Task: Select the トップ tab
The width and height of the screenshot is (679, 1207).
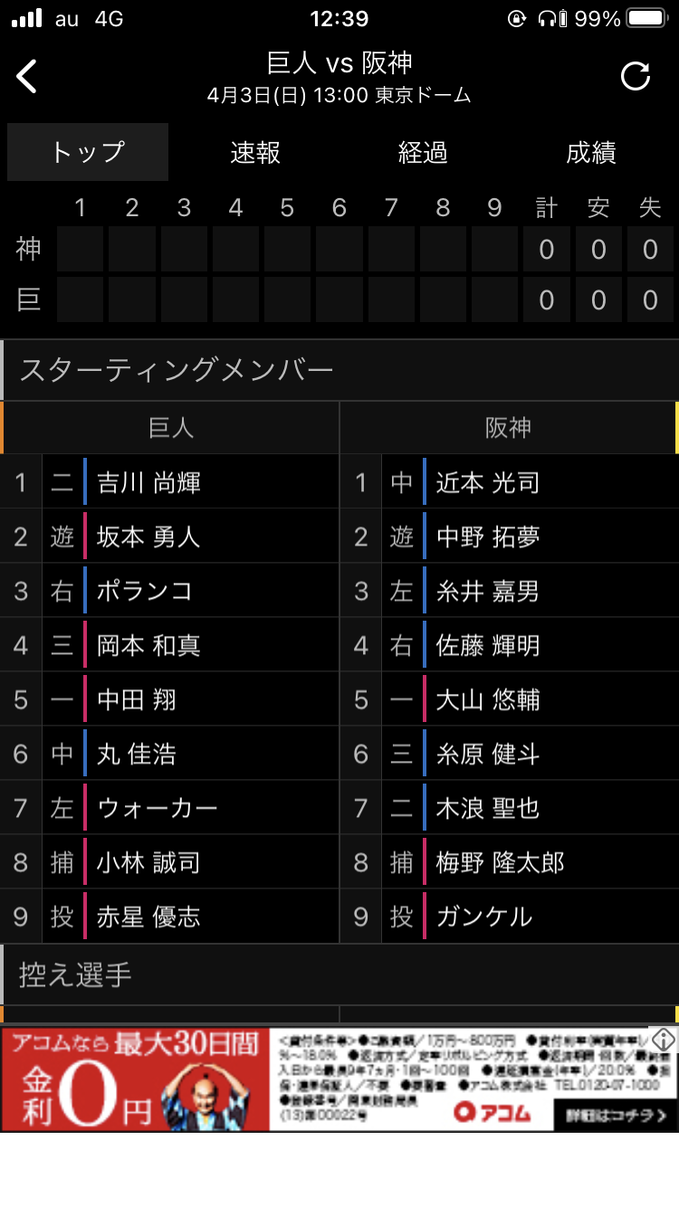Action: click(x=88, y=152)
